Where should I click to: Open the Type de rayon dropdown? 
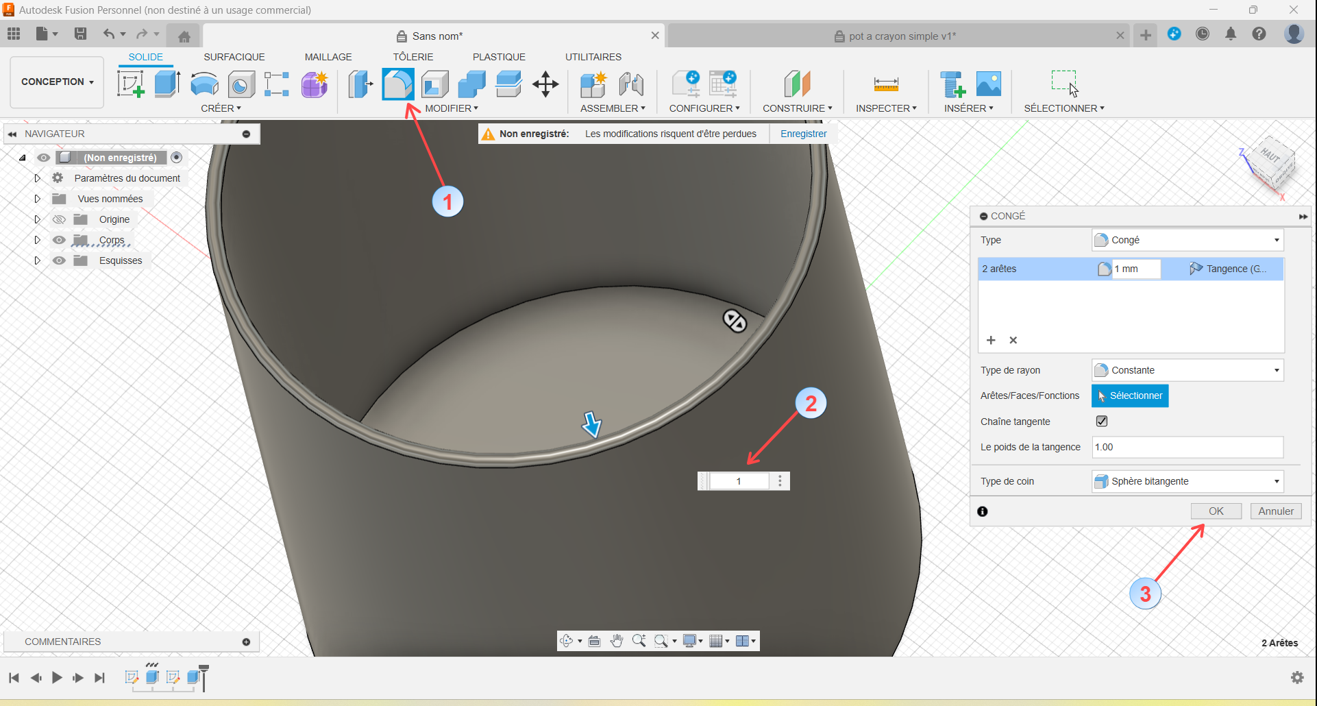[x=1187, y=370]
